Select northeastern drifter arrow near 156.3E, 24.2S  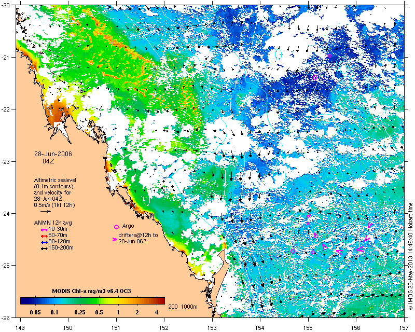(x=369, y=225)
